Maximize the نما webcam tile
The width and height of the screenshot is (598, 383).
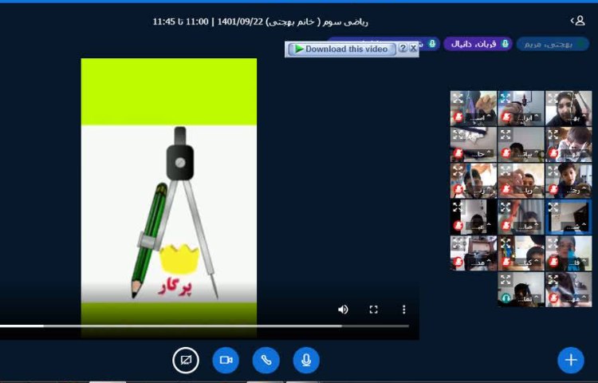pos(506,279)
